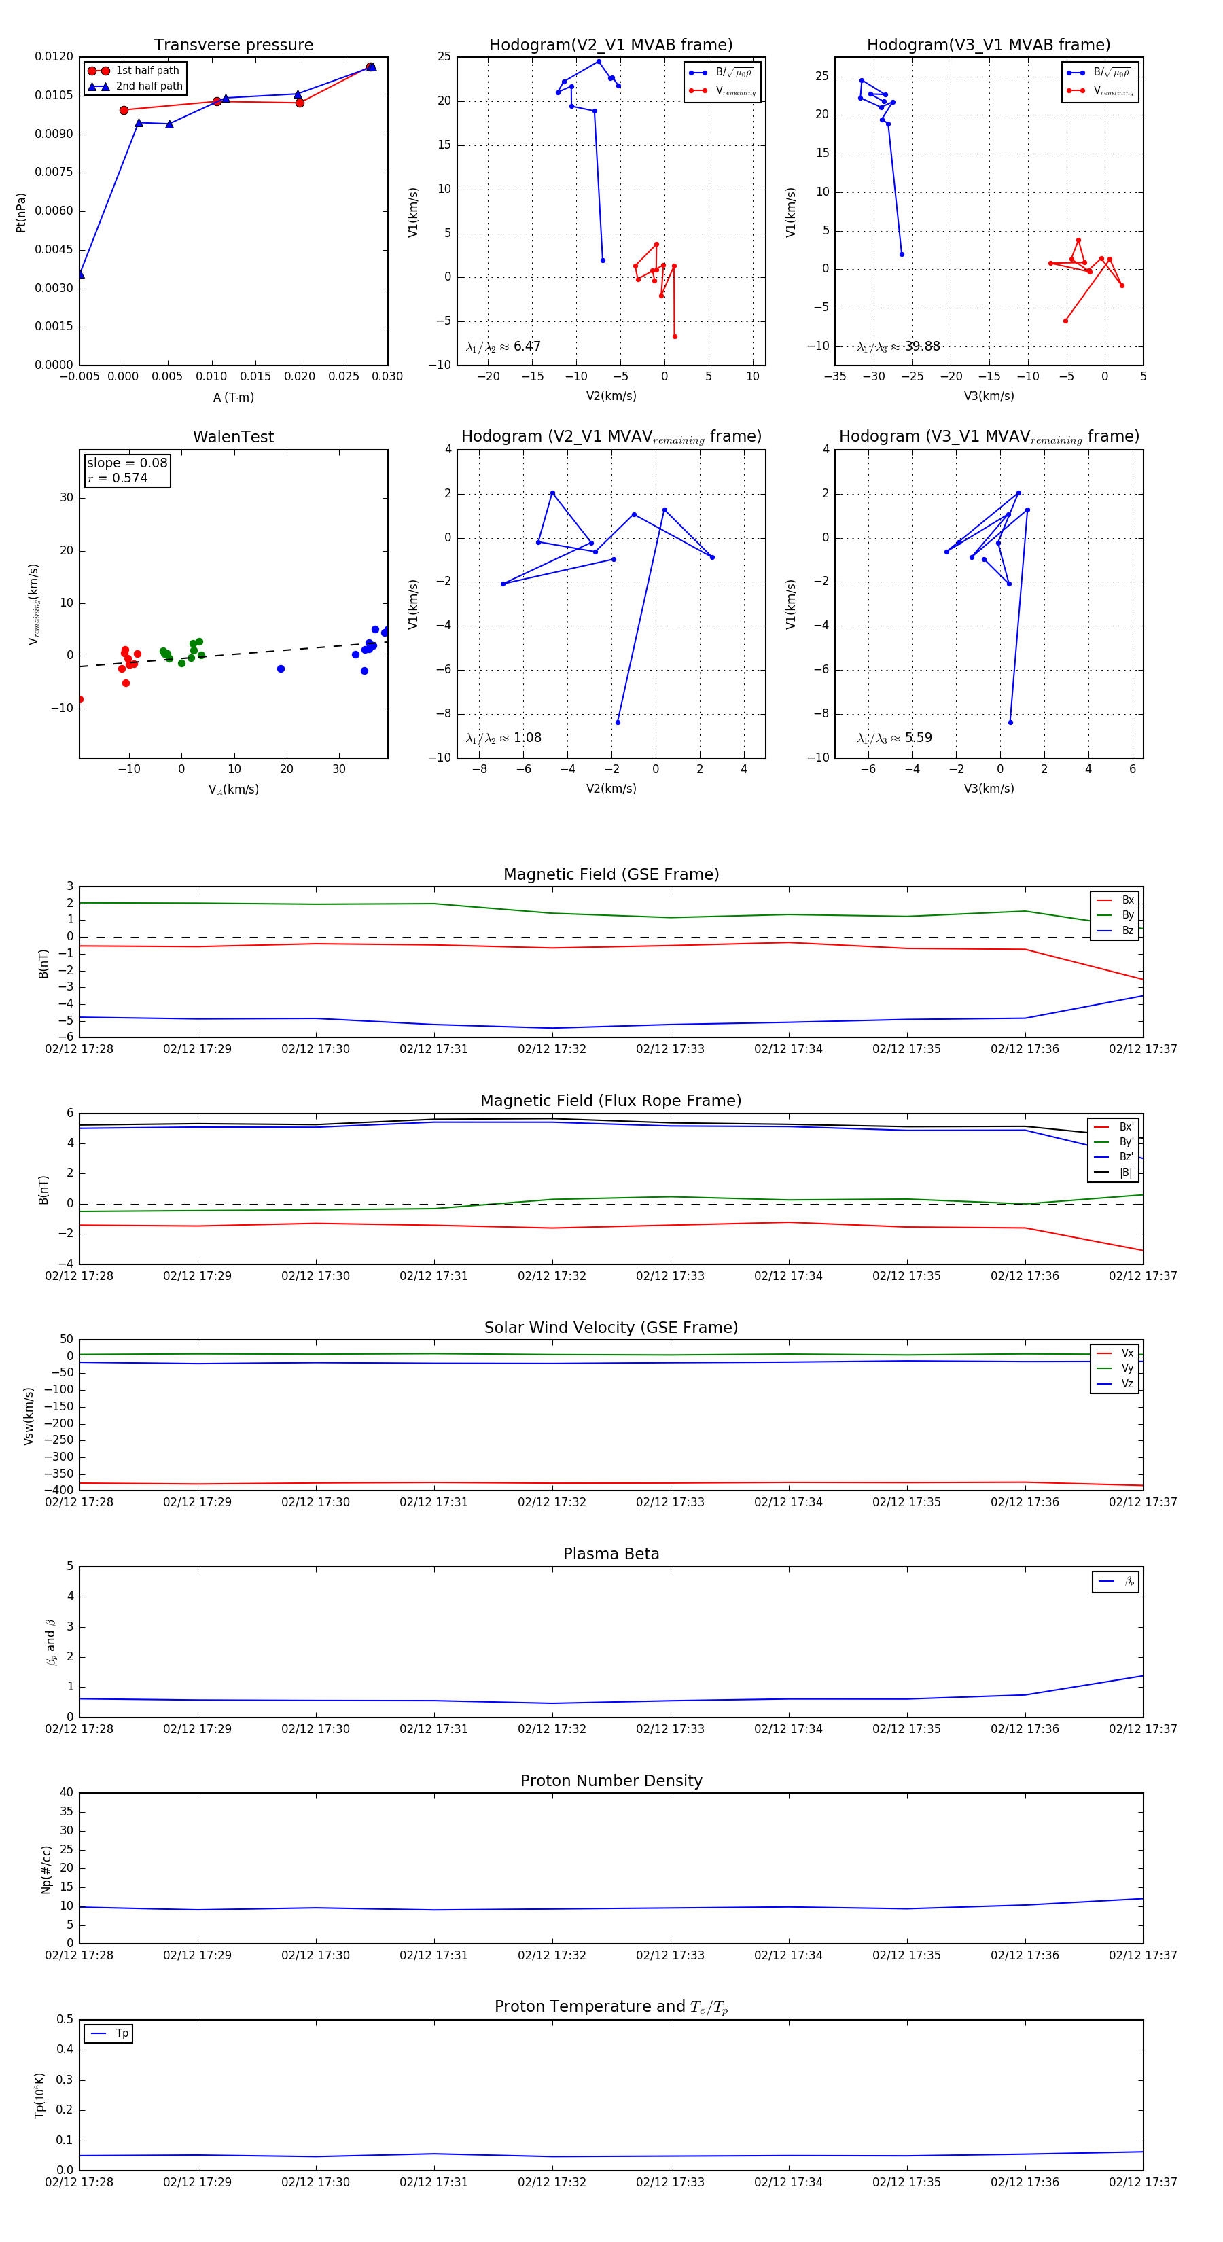Click the "0.0120" tick on Transverse pressure y-axis
The height and width of the screenshot is (2242, 1223).
(x=54, y=56)
